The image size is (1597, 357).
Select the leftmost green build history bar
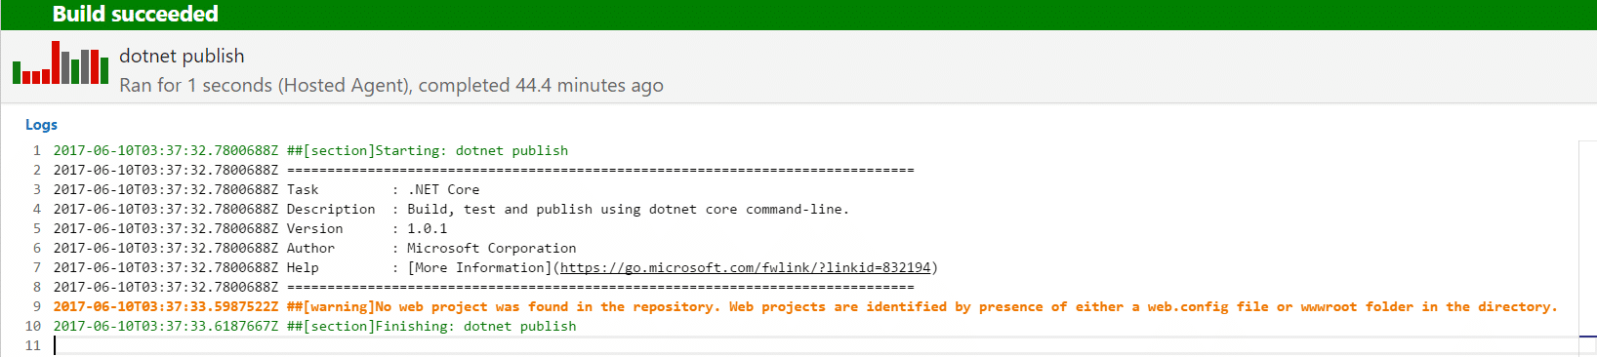coord(17,72)
